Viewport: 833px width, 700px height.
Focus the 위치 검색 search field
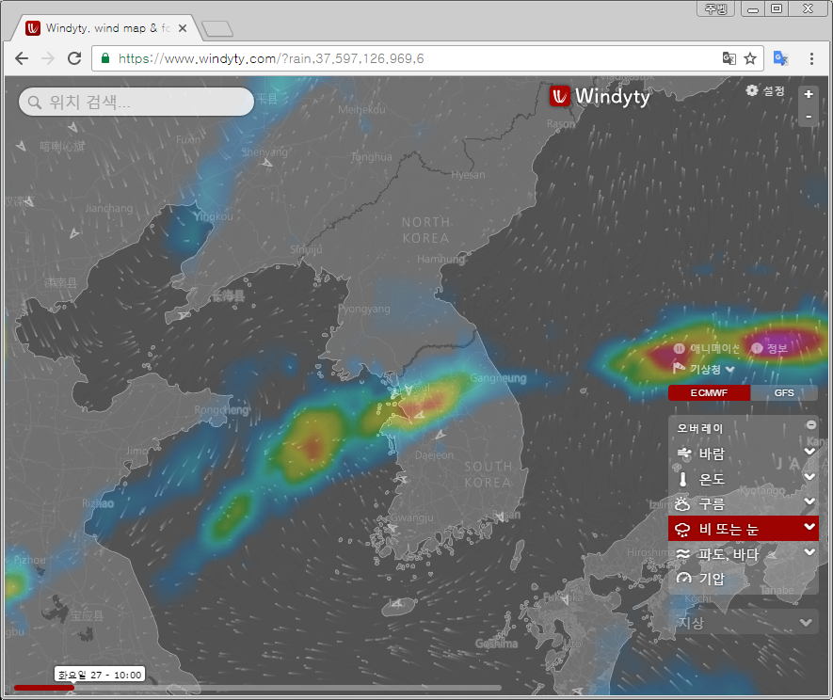pyautogui.click(x=136, y=102)
